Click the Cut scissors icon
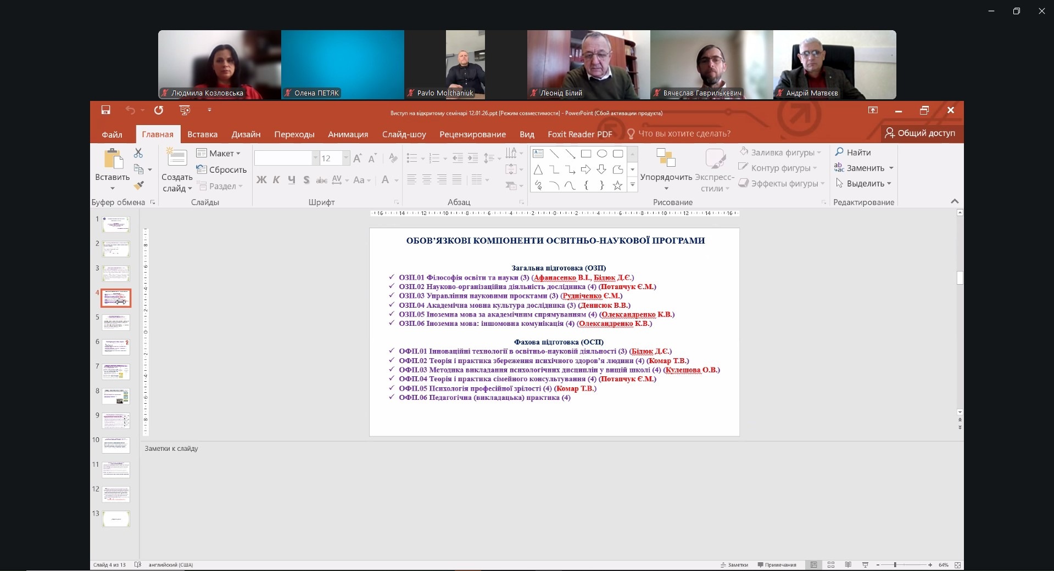1054x571 pixels. (x=138, y=153)
